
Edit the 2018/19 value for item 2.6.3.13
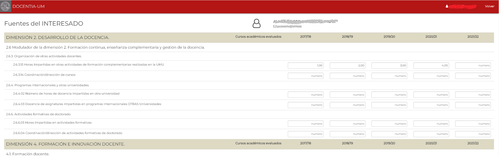coord(347,66)
